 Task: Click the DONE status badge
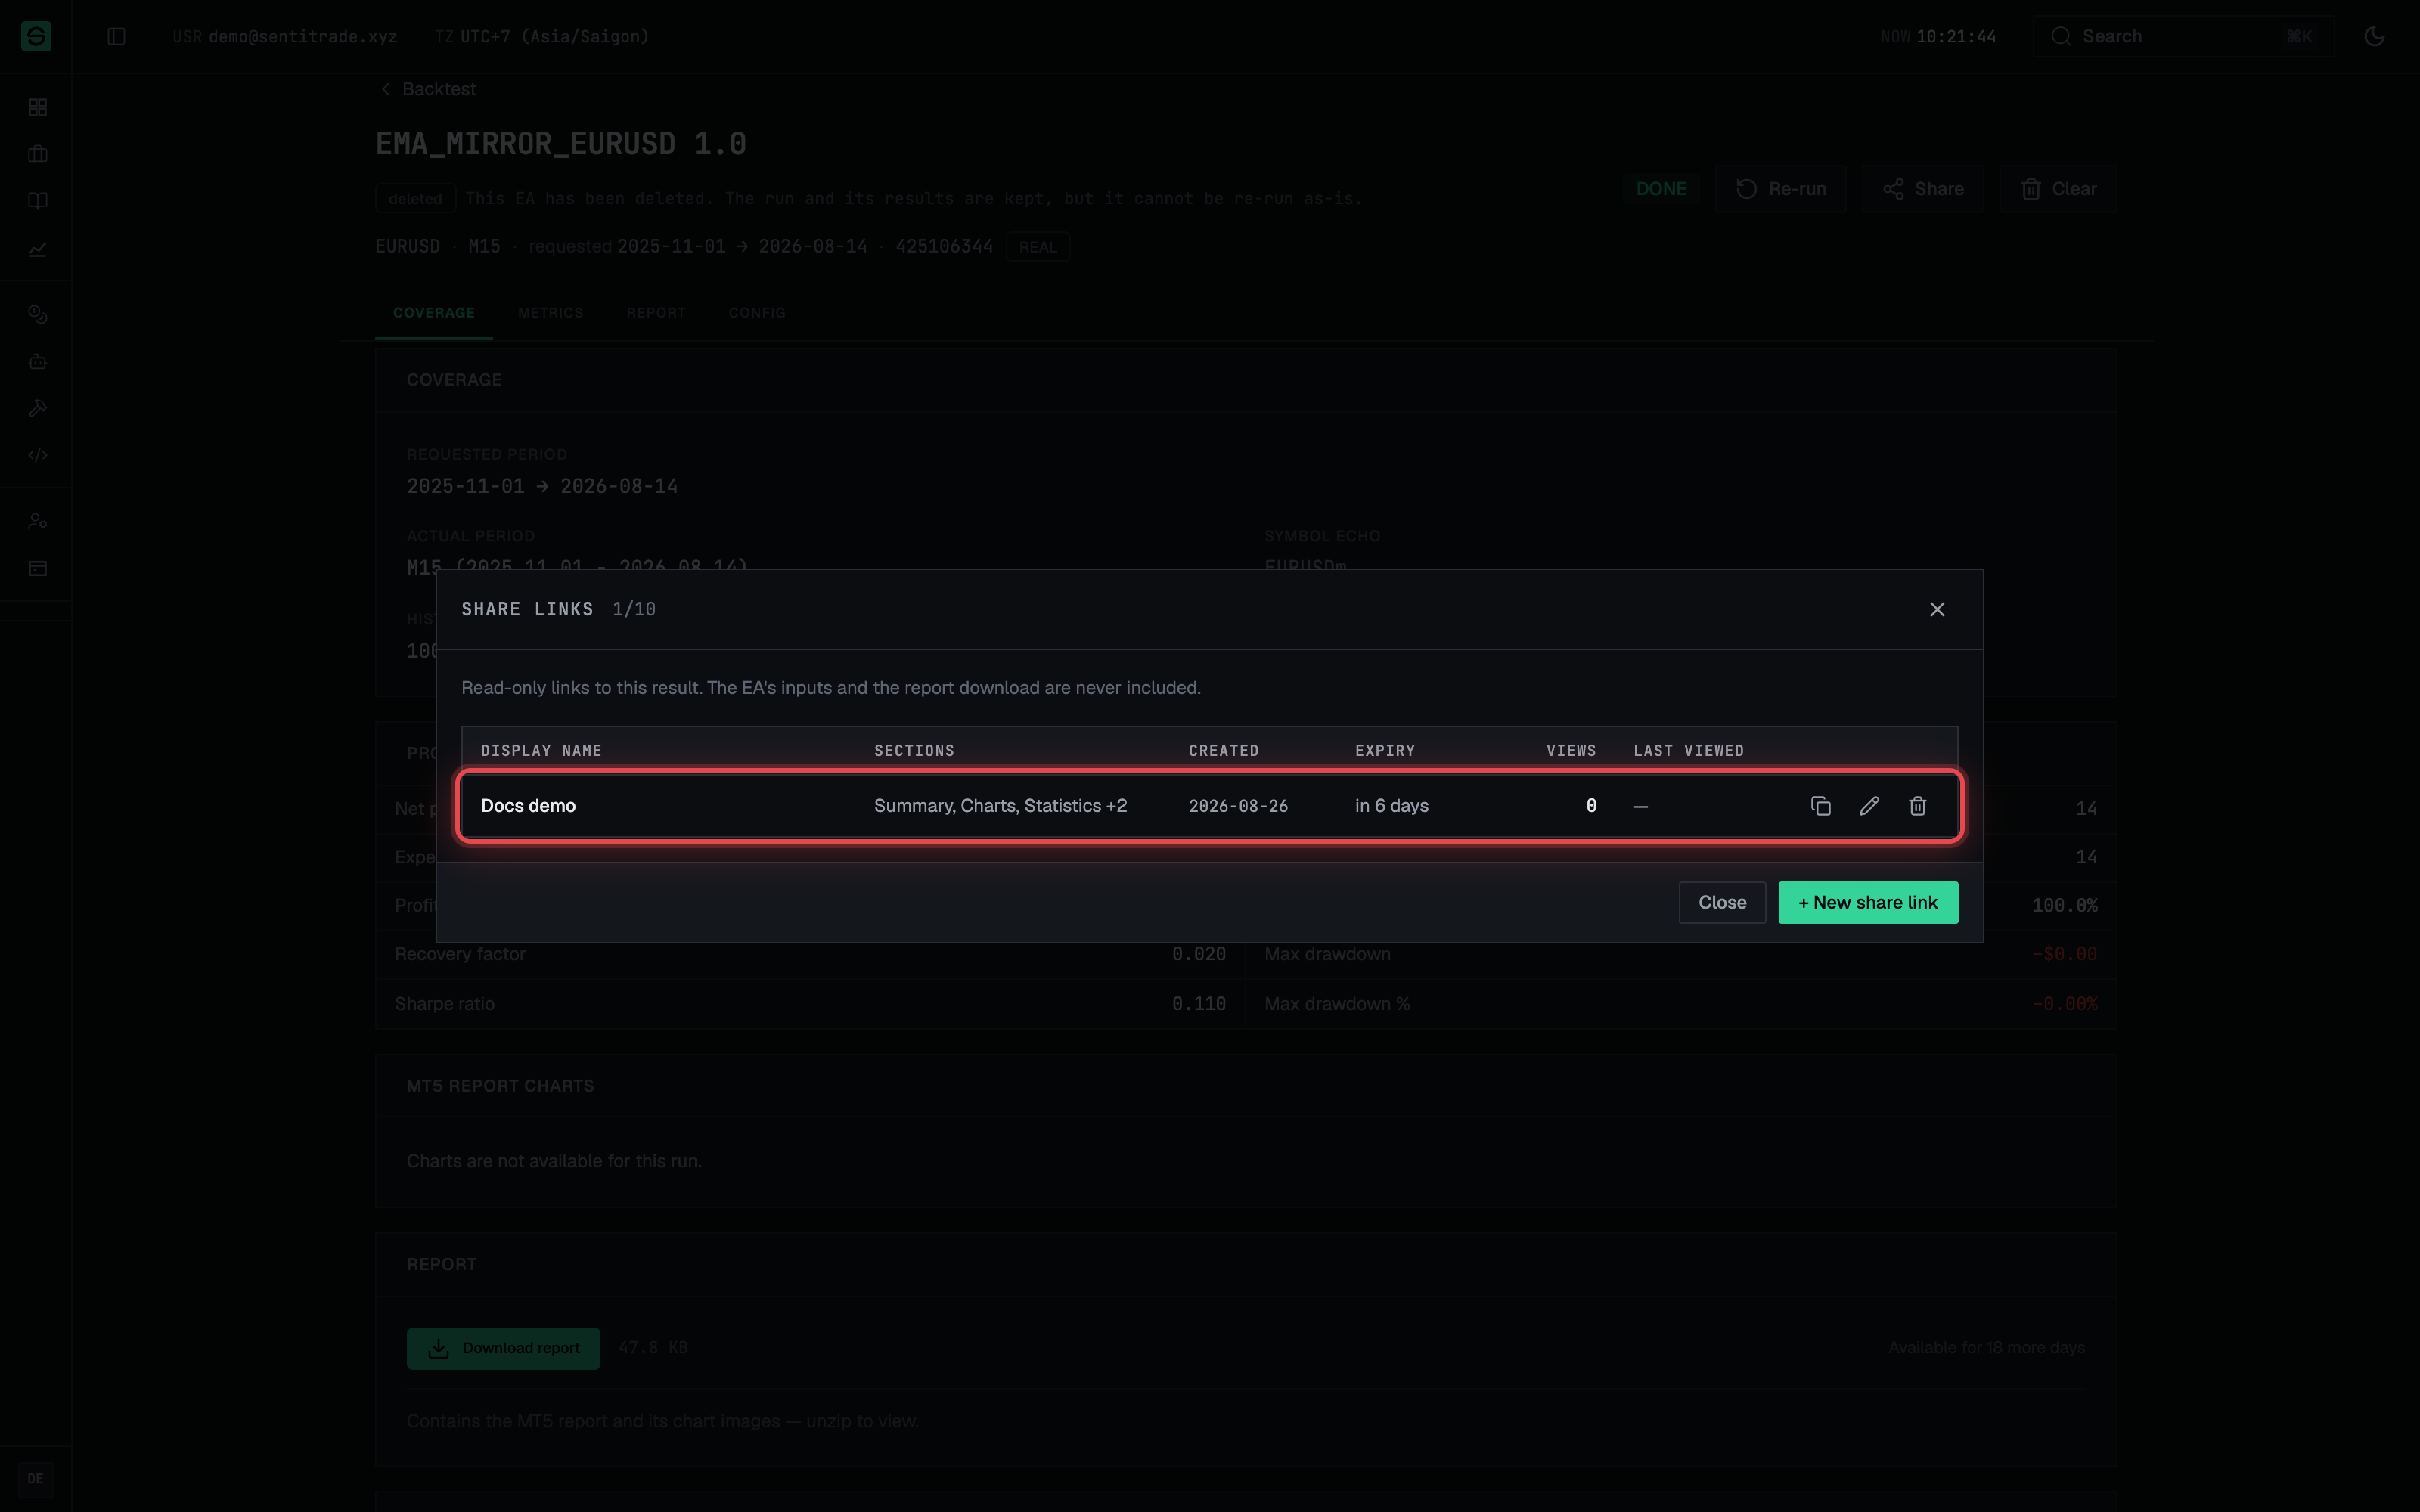(1661, 189)
